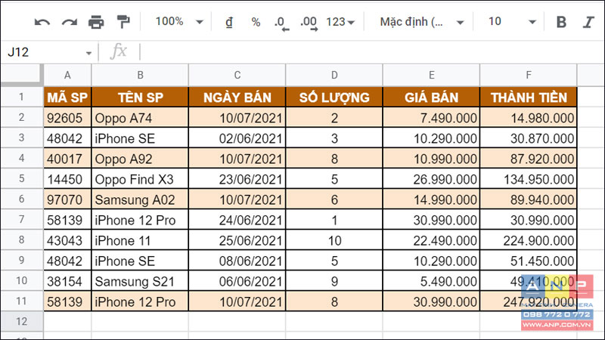Viewport: 605px width, 340px height.
Task: Select the date 02/06/2021 cell
Action: (237, 138)
